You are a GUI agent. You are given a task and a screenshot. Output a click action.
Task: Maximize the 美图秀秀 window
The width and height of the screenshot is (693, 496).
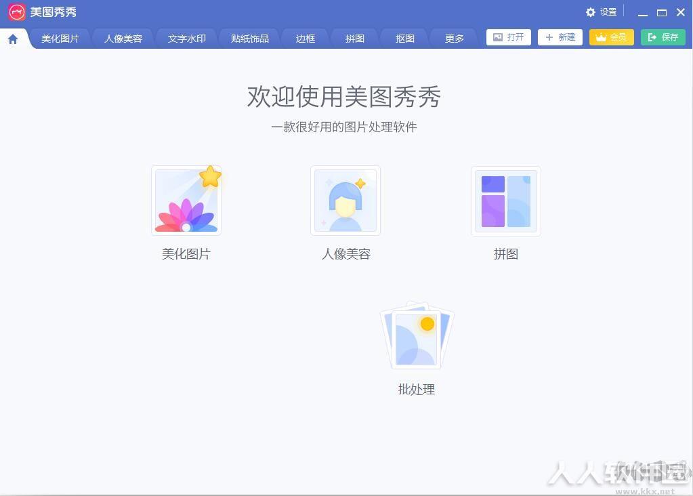pyautogui.click(x=662, y=13)
